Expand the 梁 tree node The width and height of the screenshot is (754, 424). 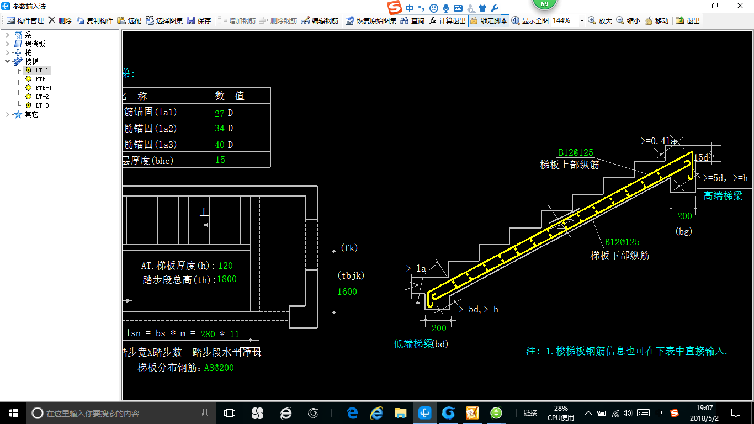tap(8, 35)
